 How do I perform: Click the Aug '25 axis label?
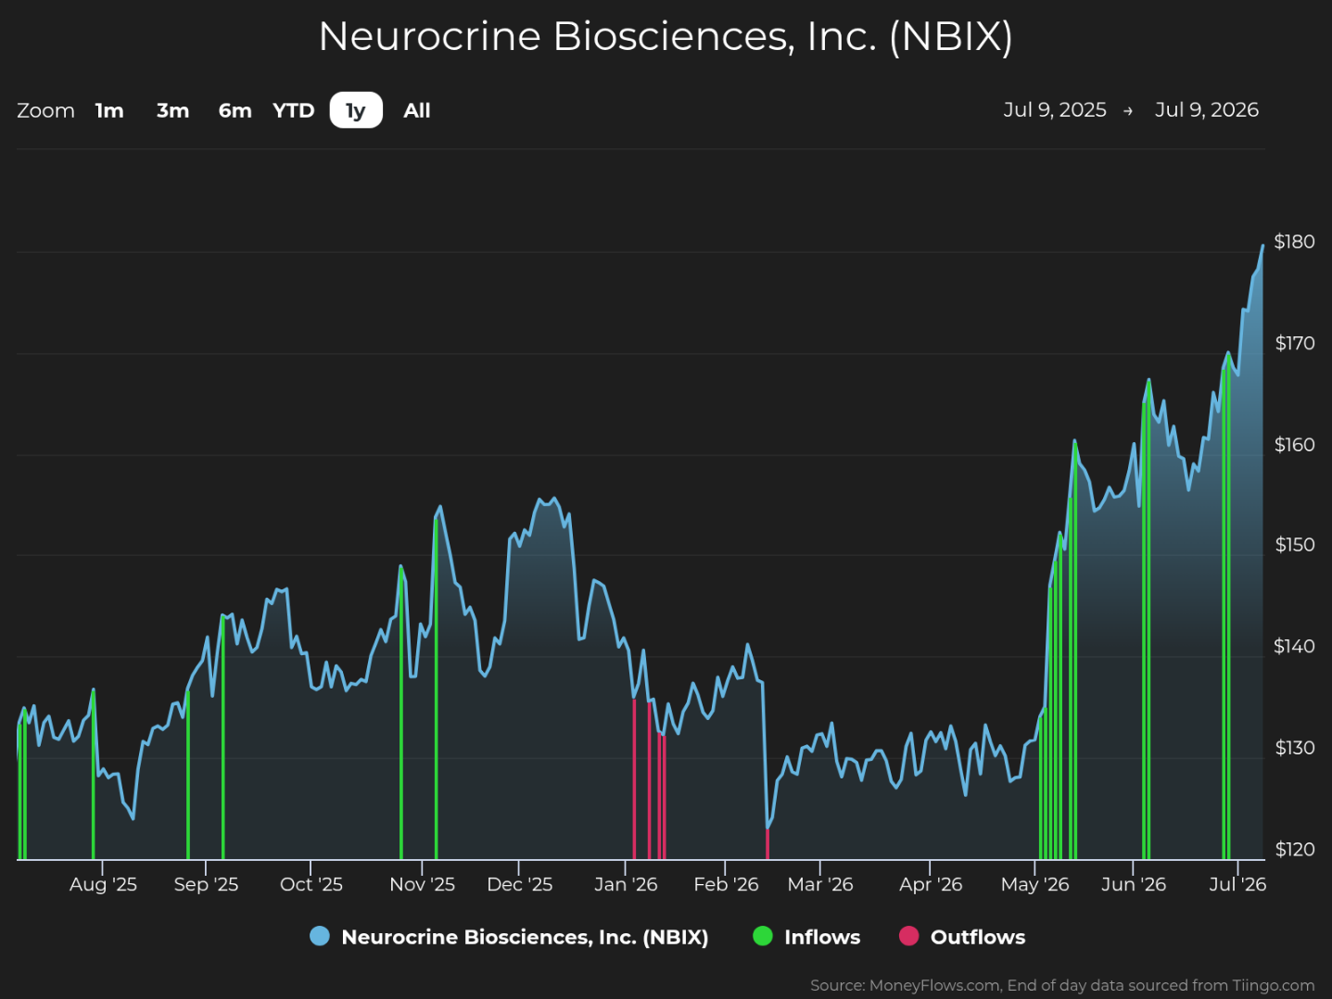click(x=103, y=885)
